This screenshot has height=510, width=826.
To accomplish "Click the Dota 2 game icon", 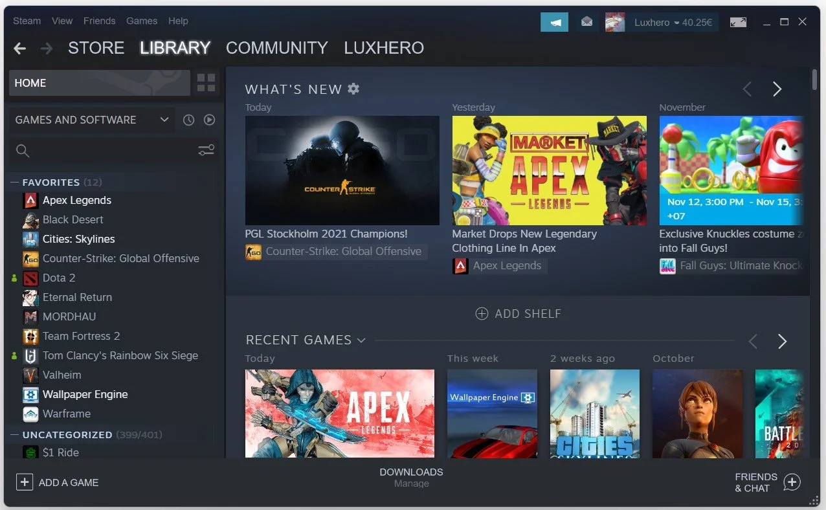I will click(x=30, y=278).
